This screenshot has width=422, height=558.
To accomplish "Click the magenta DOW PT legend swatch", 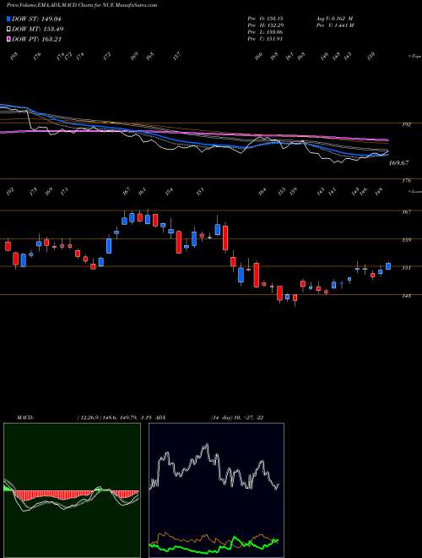I will 9,39.
